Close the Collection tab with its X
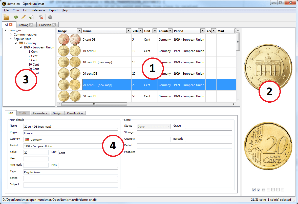This screenshot has width=298, height=204. tap(54, 25)
